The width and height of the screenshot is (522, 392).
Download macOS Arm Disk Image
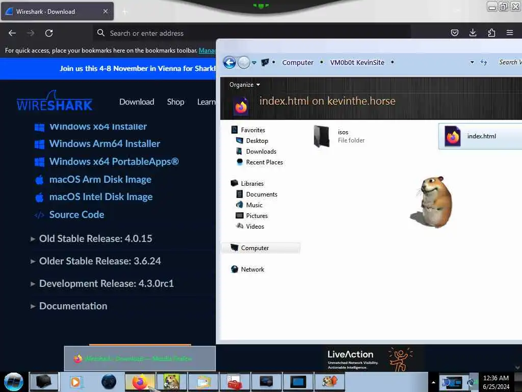click(x=100, y=179)
